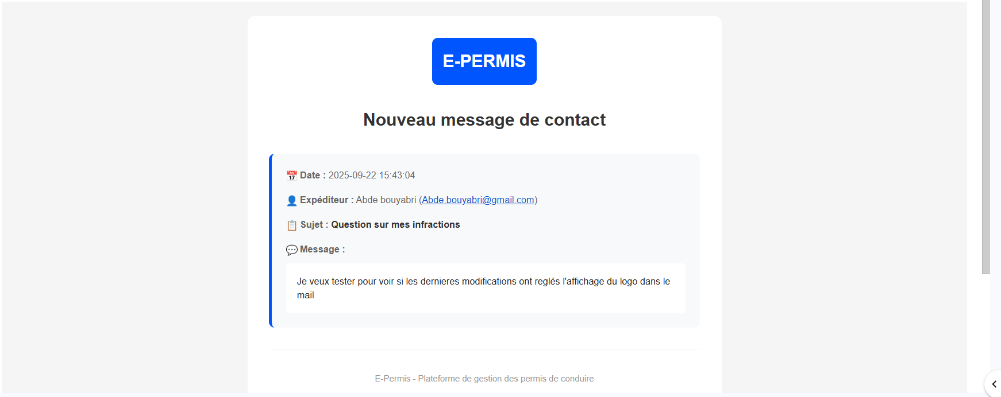Expand the side panel using the chevron arrow
Screen dimensions: 1001x397
994,384
